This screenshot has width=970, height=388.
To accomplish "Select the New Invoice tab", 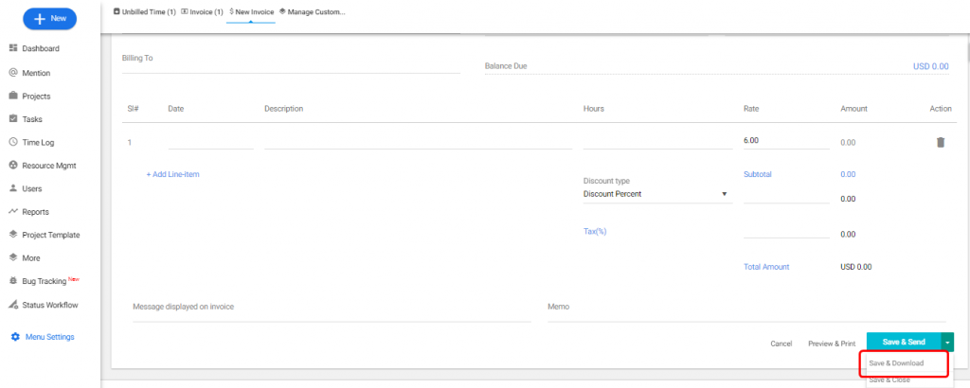I will [251, 11].
